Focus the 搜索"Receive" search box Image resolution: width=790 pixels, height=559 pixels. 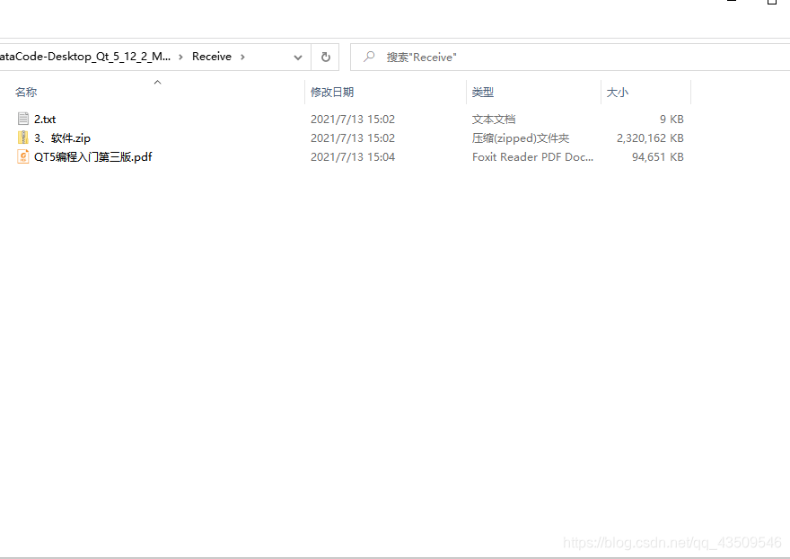click(569, 57)
